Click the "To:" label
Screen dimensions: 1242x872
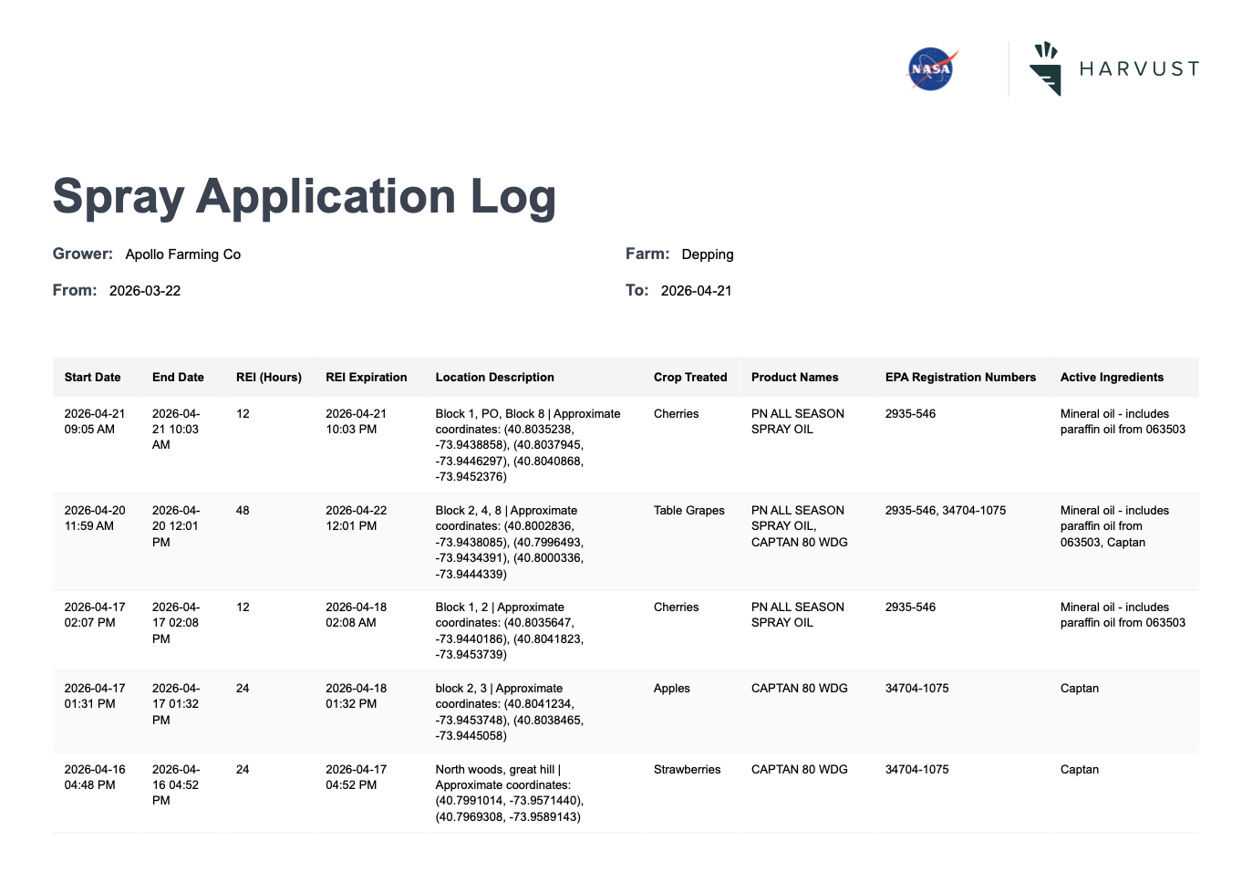tap(637, 290)
